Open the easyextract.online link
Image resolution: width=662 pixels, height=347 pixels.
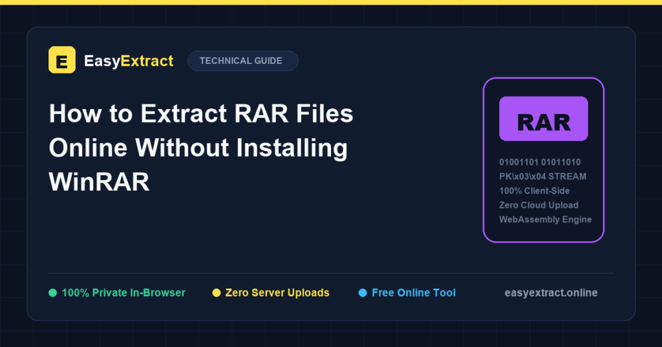[551, 293]
